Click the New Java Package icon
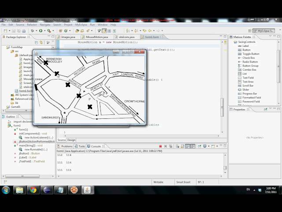282x212 pixels. 60,31
